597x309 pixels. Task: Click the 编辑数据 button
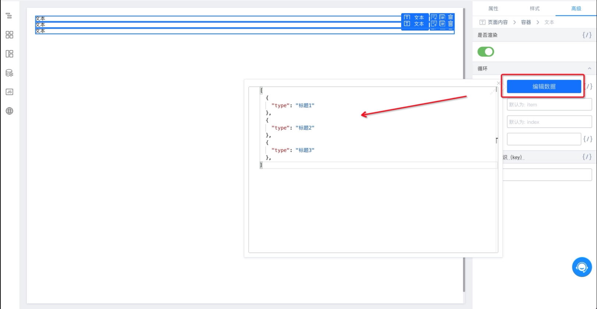tap(544, 87)
